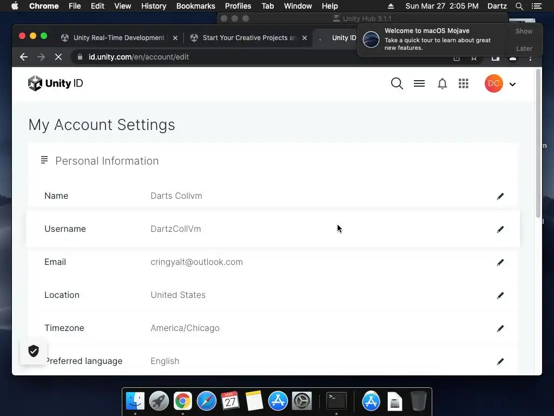Click the username value DartzCollVm
The height and width of the screenshot is (416, 554).
[176, 229]
